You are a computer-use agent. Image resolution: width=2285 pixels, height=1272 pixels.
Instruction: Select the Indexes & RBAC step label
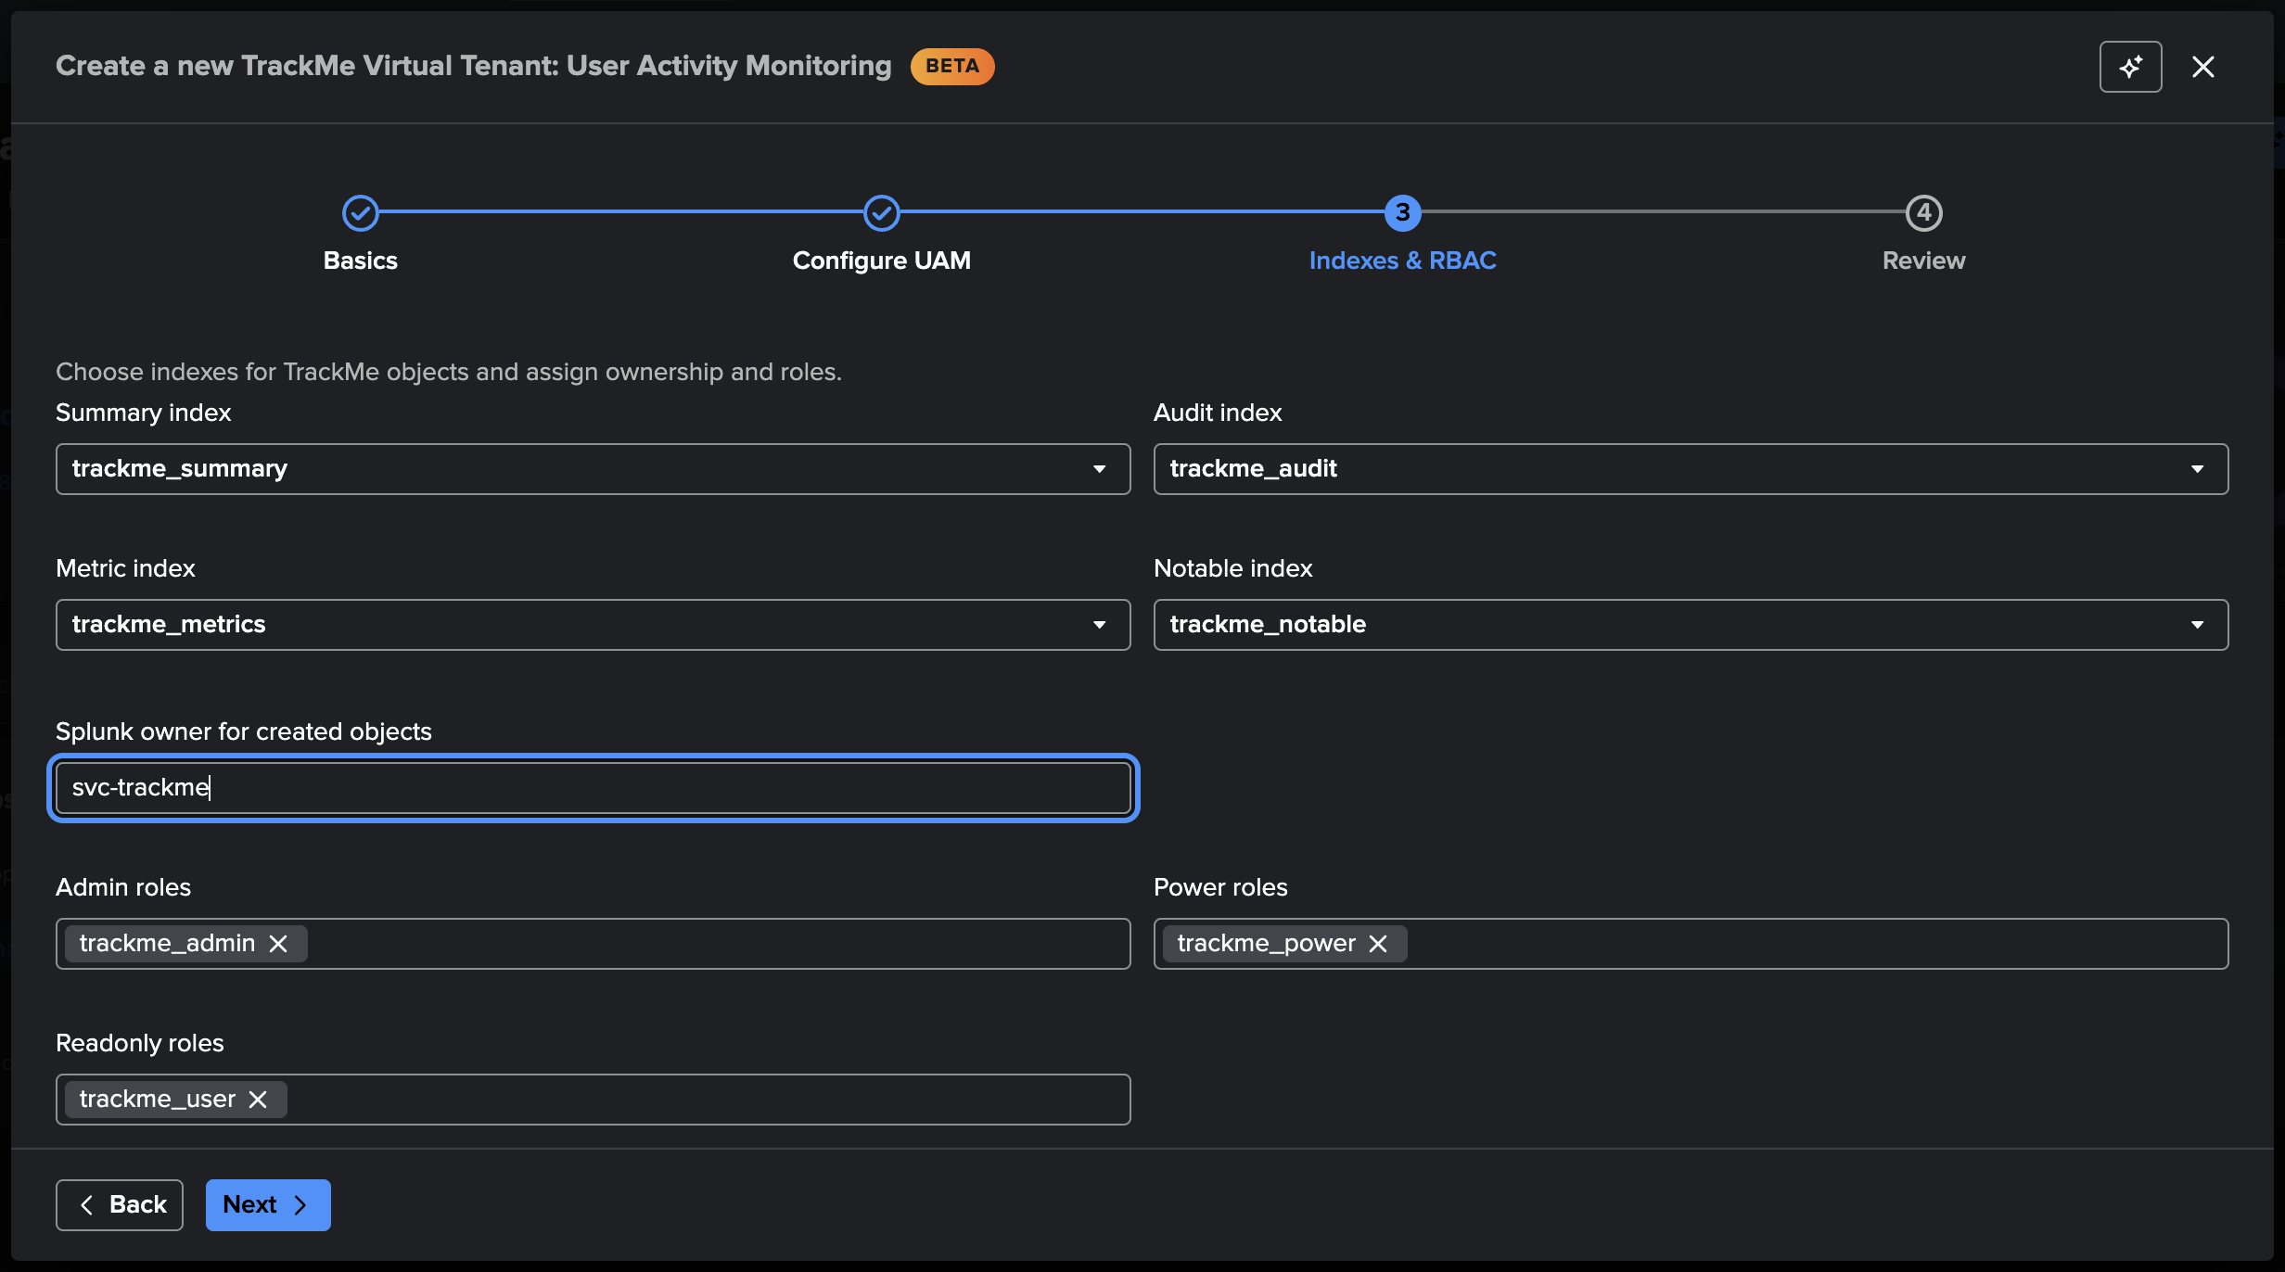(1402, 261)
